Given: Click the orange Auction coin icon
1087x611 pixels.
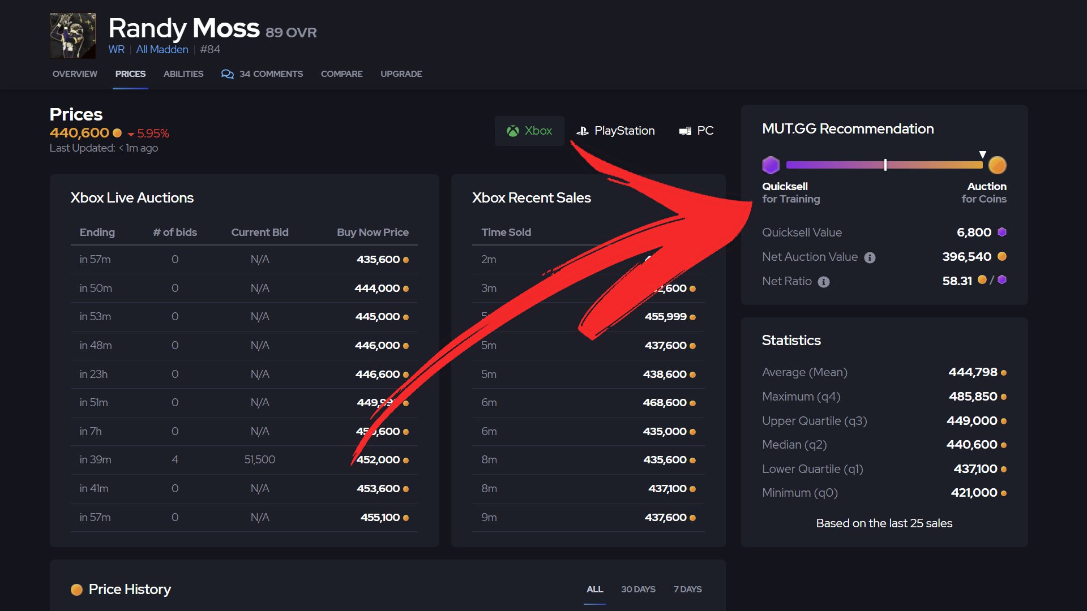Looking at the screenshot, I should [997, 165].
